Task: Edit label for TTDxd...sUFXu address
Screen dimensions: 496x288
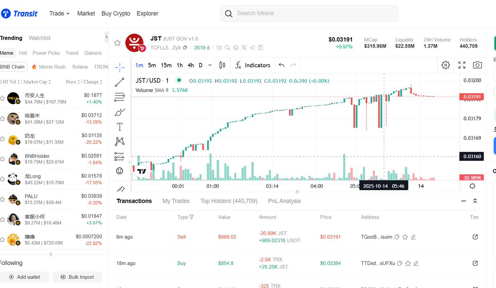Action: pos(416,263)
